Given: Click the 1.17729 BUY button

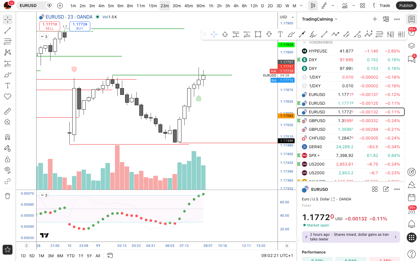Looking at the screenshot, I should tap(80, 26).
